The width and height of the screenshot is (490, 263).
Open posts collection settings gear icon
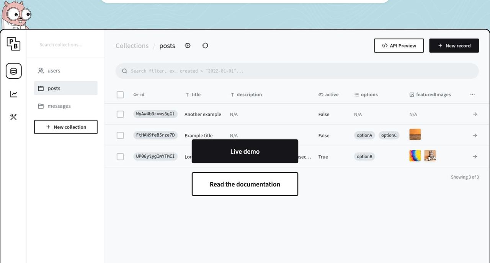(188, 45)
